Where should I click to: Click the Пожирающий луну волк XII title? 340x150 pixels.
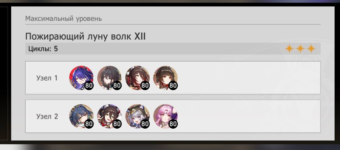pos(85,37)
